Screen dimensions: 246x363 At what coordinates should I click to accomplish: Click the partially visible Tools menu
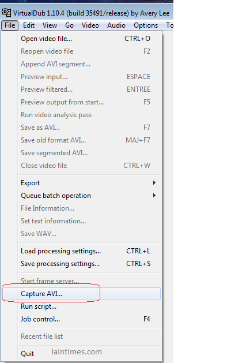click(169, 25)
